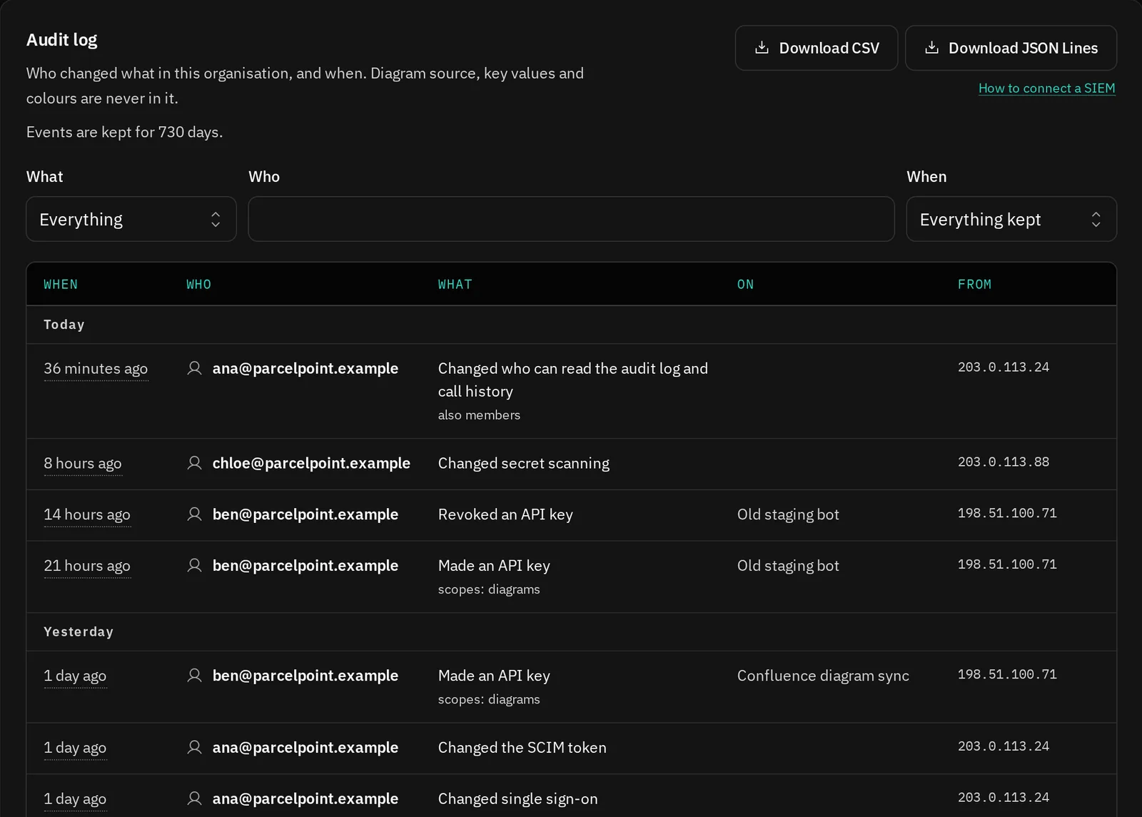Click IP 198.51.100.71 in the 21 hours ago row
This screenshot has width=1142, height=817.
(x=1007, y=564)
